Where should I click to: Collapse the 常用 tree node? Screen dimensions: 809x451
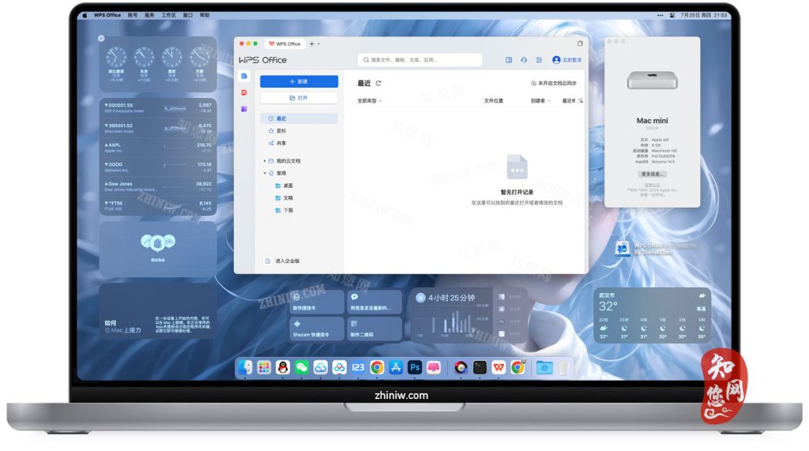click(265, 174)
